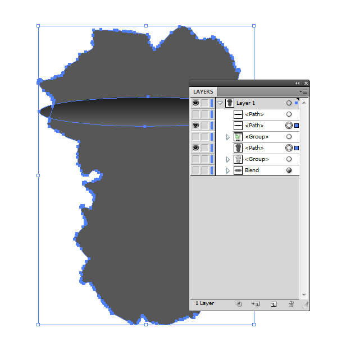Click Create New Layer icon

click(x=274, y=304)
